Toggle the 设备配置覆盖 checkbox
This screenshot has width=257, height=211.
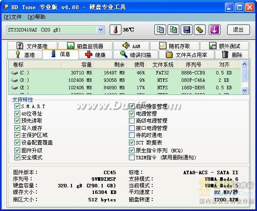17,142
